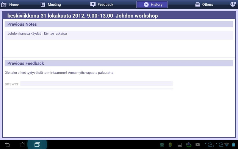The height and width of the screenshot is (149, 238).
Task: Tap the shield notification icon
Action: click(162, 145)
